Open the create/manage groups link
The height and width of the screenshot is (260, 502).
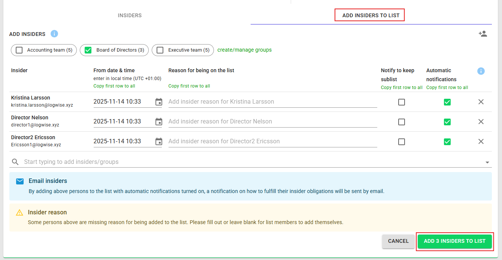244,50
